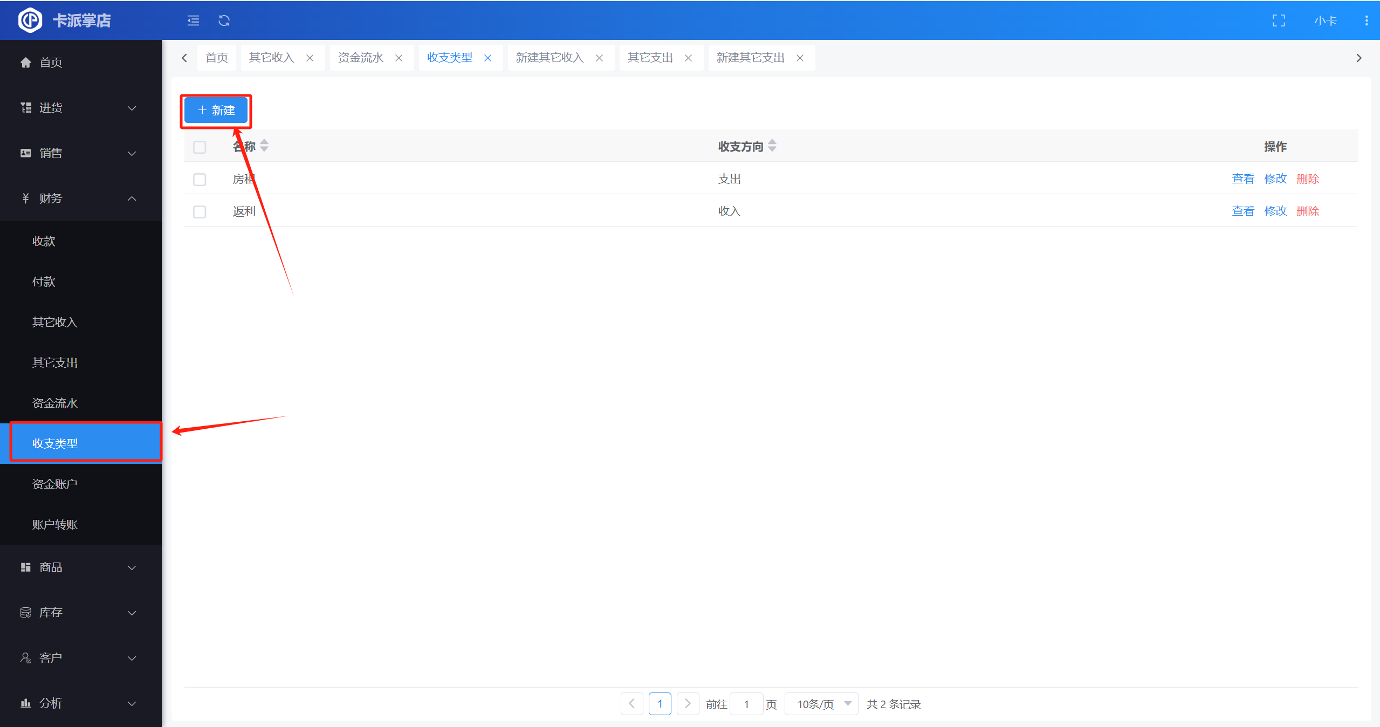Check the 返利 row checkbox
The height and width of the screenshot is (727, 1380).
(x=200, y=211)
